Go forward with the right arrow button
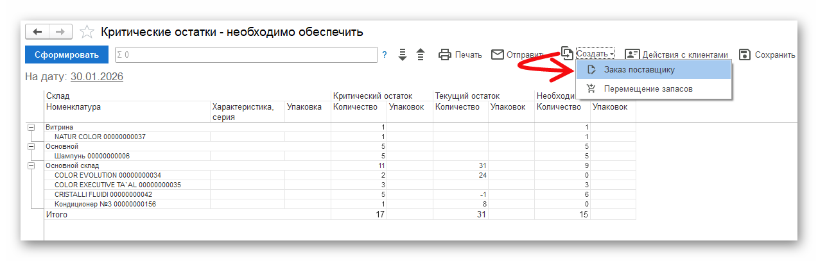Image resolution: width=818 pixels, height=261 pixels. 60,31
